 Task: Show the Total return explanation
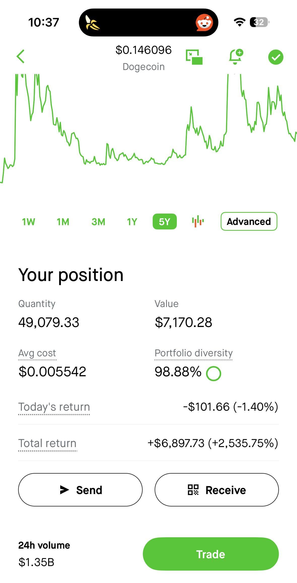[47, 443]
